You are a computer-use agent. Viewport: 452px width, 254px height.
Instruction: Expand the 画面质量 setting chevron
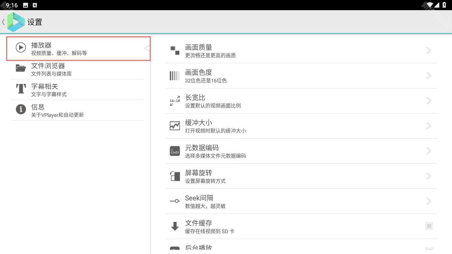[428, 50]
